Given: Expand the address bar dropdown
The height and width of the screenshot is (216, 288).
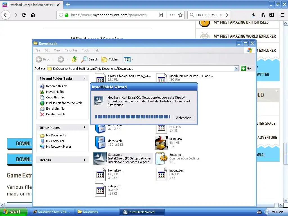Looking at the screenshot, I should point(236,69).
